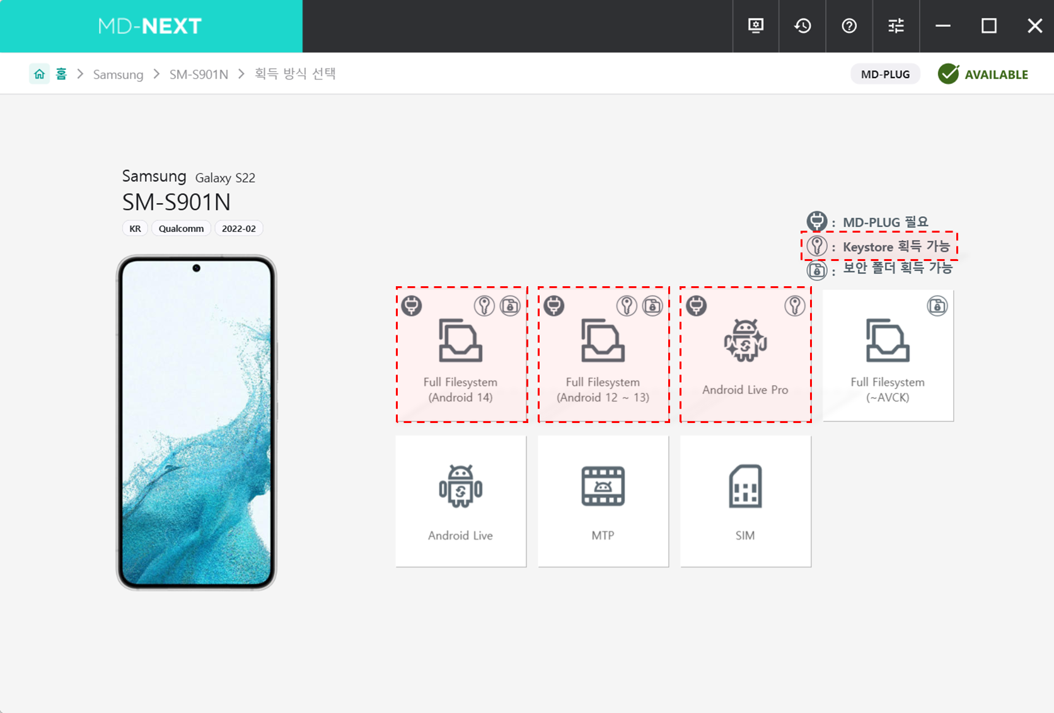Open the help question mark icon
This screenshot has width=1054, height=713.
point(849,26)
